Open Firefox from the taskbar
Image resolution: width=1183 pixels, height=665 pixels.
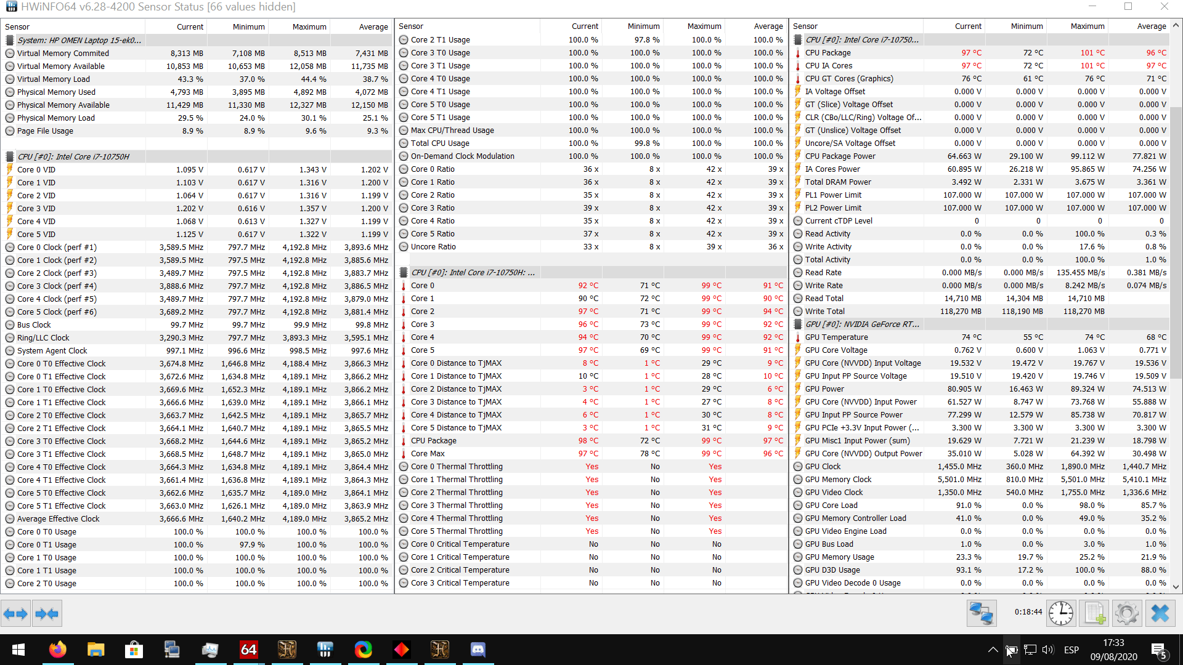pyautogui.click(x=58, y=650)
